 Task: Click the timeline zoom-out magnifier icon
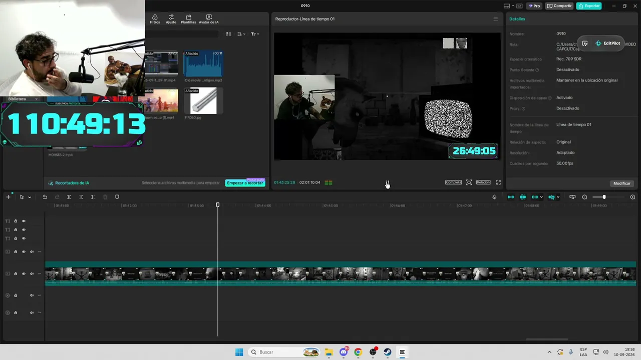(x=584, y=197)
